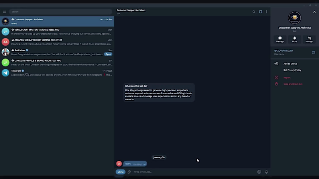Viewport: 319px width, 179px height.
Task: Attach a file with the paperclip icon
Action: (x=129, y=172)
